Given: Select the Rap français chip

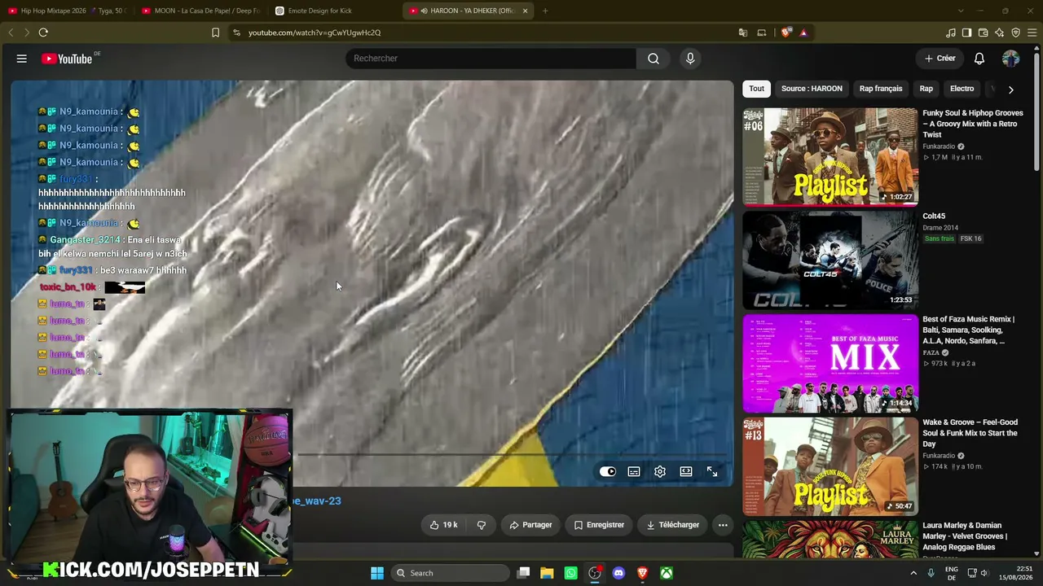Looking at the screenshot, I should (881, 89).
